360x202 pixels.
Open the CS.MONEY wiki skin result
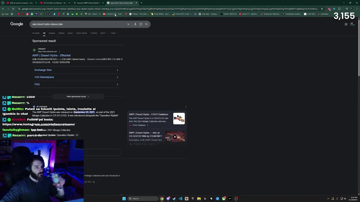[x=145, y=134]
